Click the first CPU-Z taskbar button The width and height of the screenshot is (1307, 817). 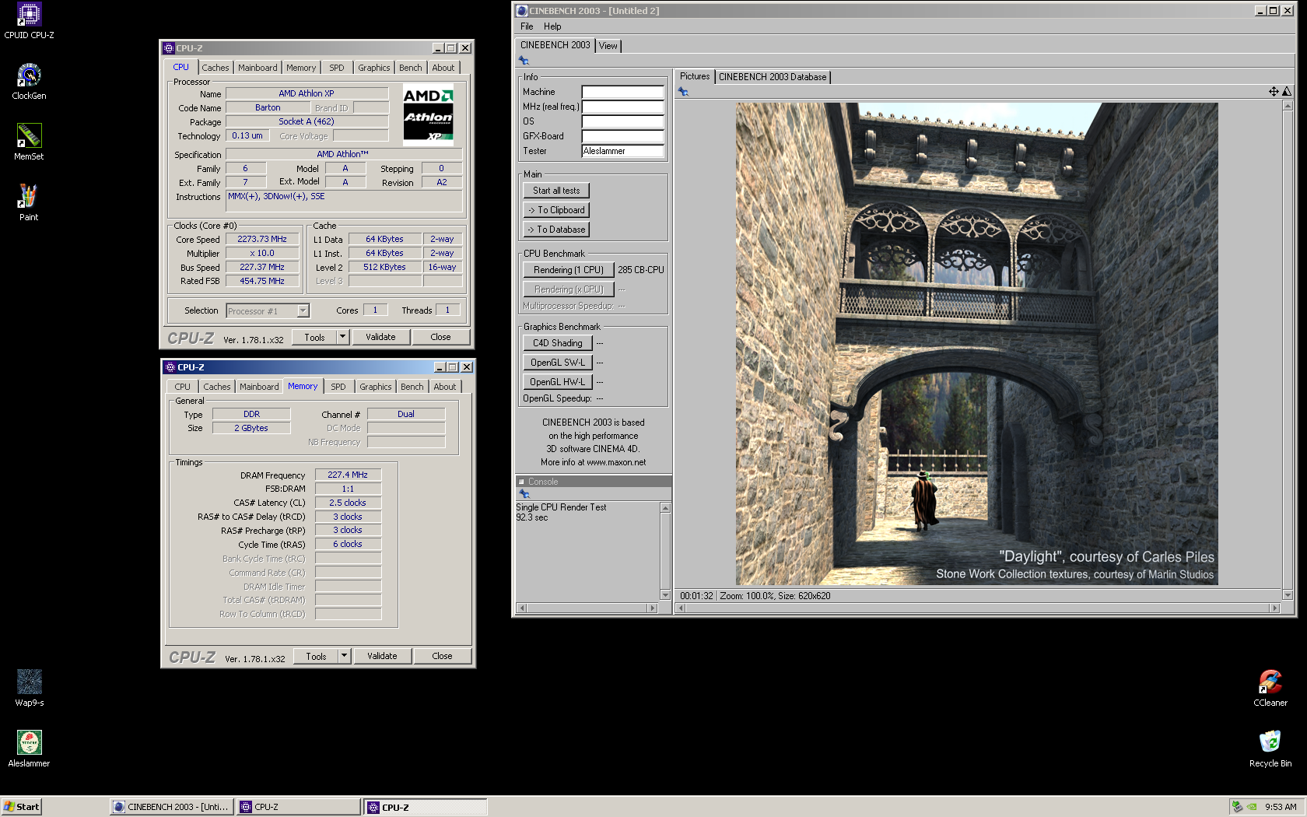pos(299,807)
